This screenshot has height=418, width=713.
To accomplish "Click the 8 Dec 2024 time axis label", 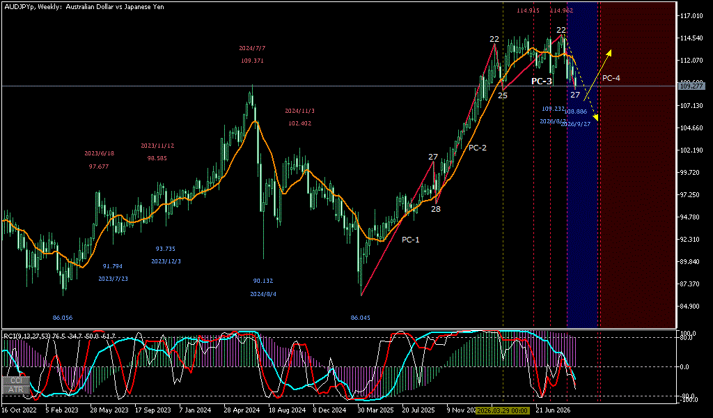I will 331,410.
